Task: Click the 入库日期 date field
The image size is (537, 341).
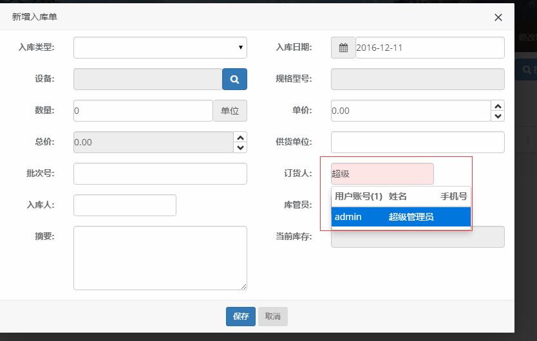Action: click(429, 48)
